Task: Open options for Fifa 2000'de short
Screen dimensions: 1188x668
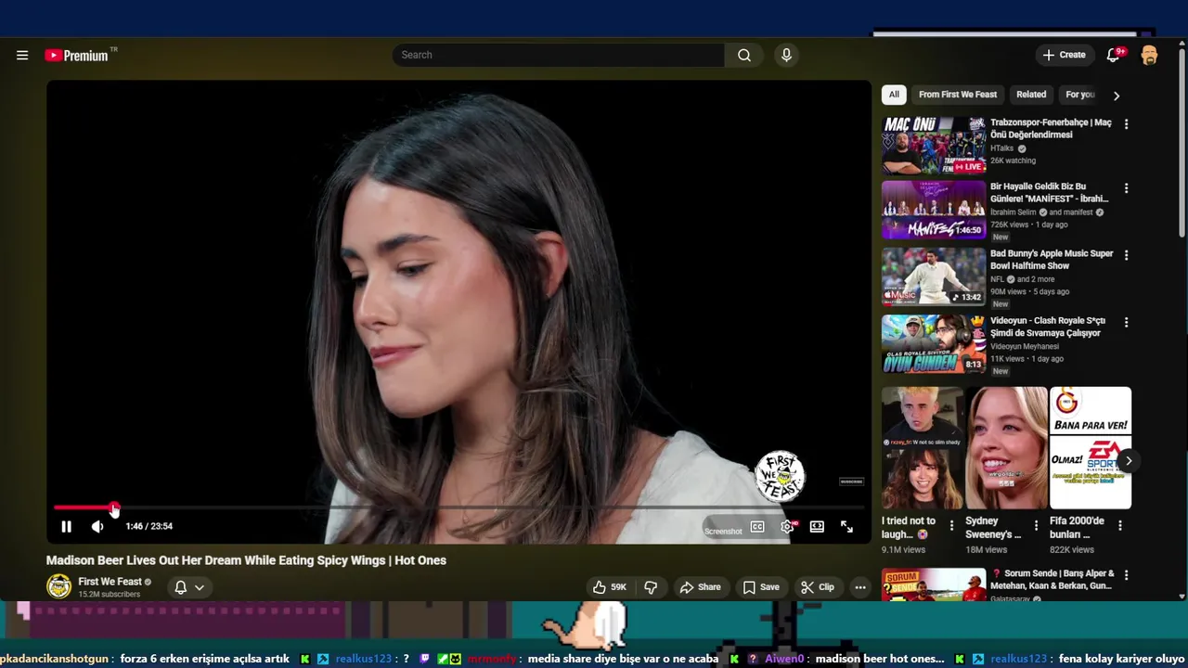Action: pyautogui.click(x=1120, y=526)
